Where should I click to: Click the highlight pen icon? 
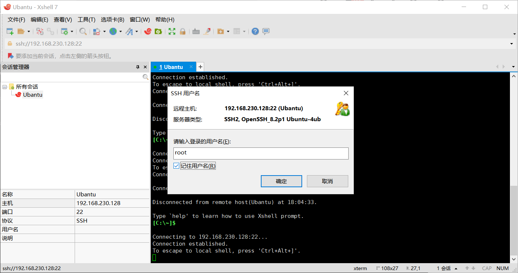(207, 32)
